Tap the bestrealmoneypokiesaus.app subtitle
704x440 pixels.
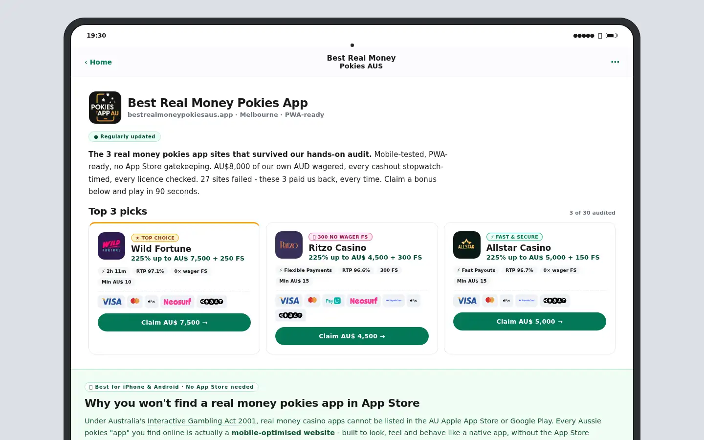226,115
